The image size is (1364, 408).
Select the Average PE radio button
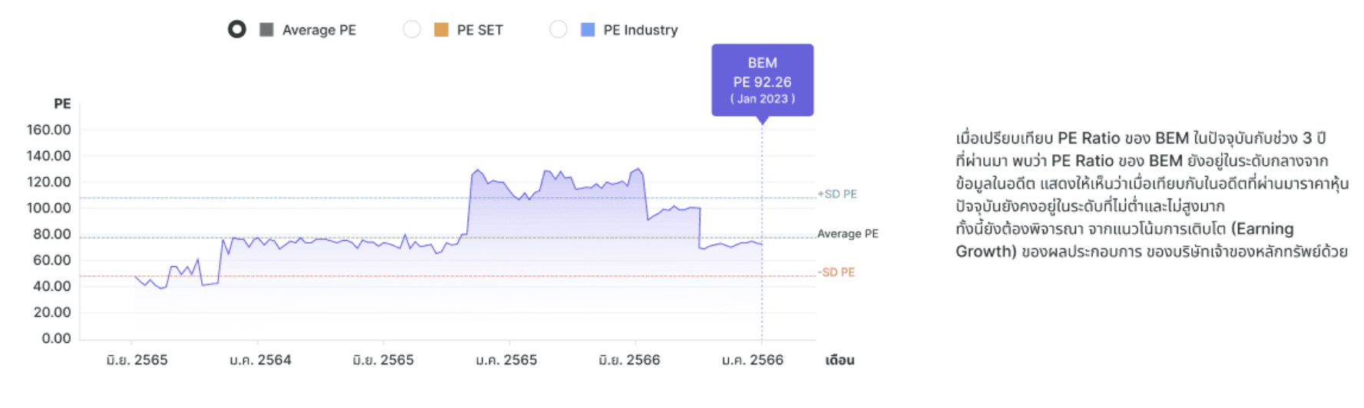click(x=237, y=30)
